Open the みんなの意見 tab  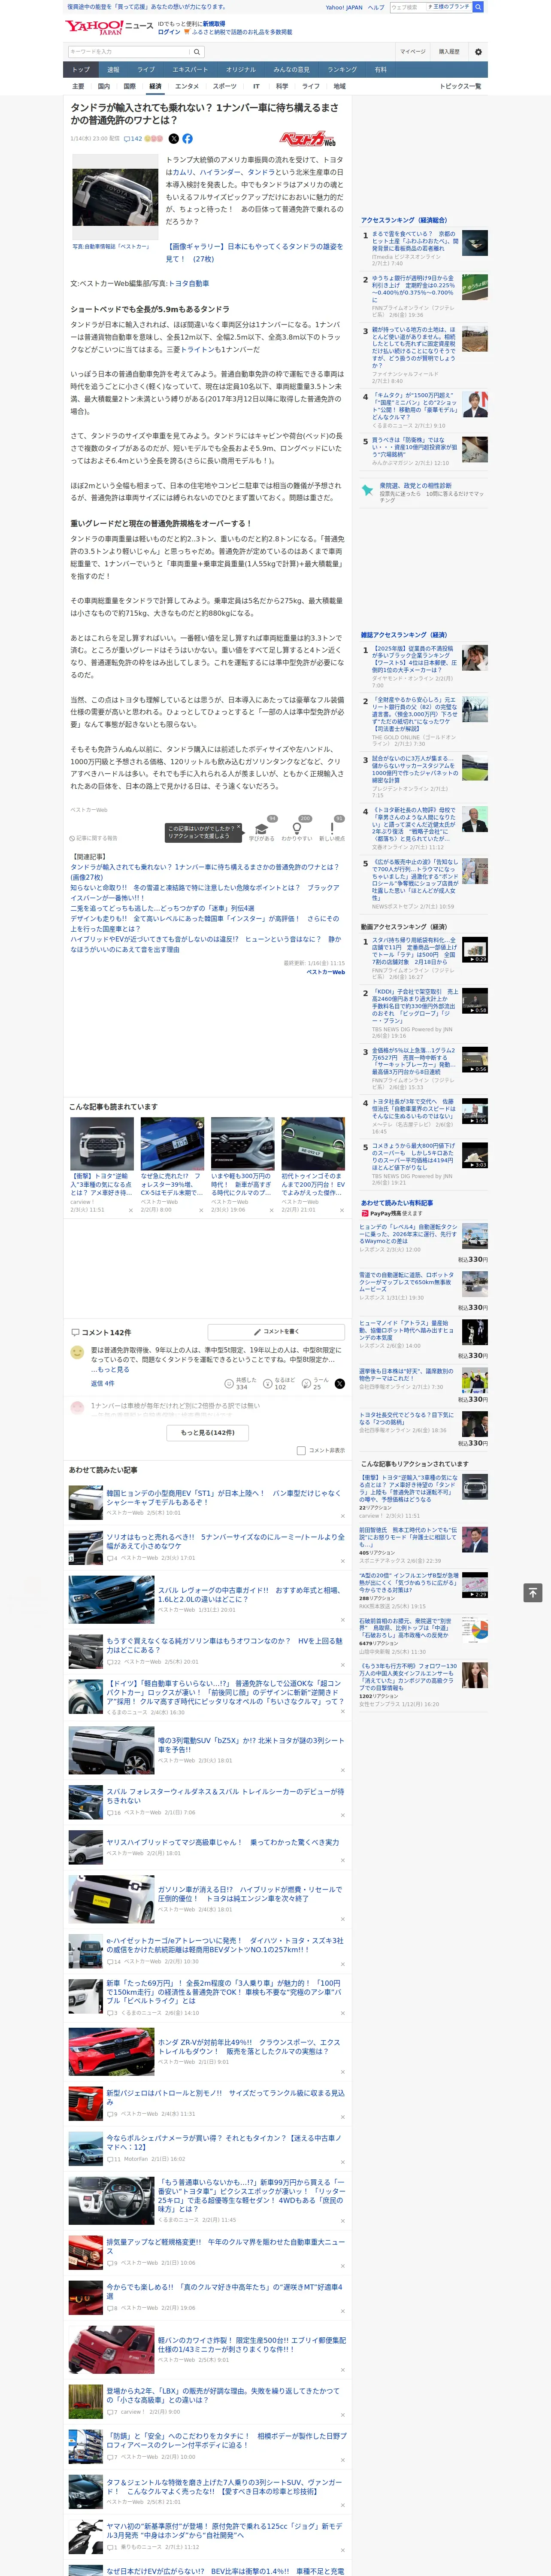coord(291,70)
